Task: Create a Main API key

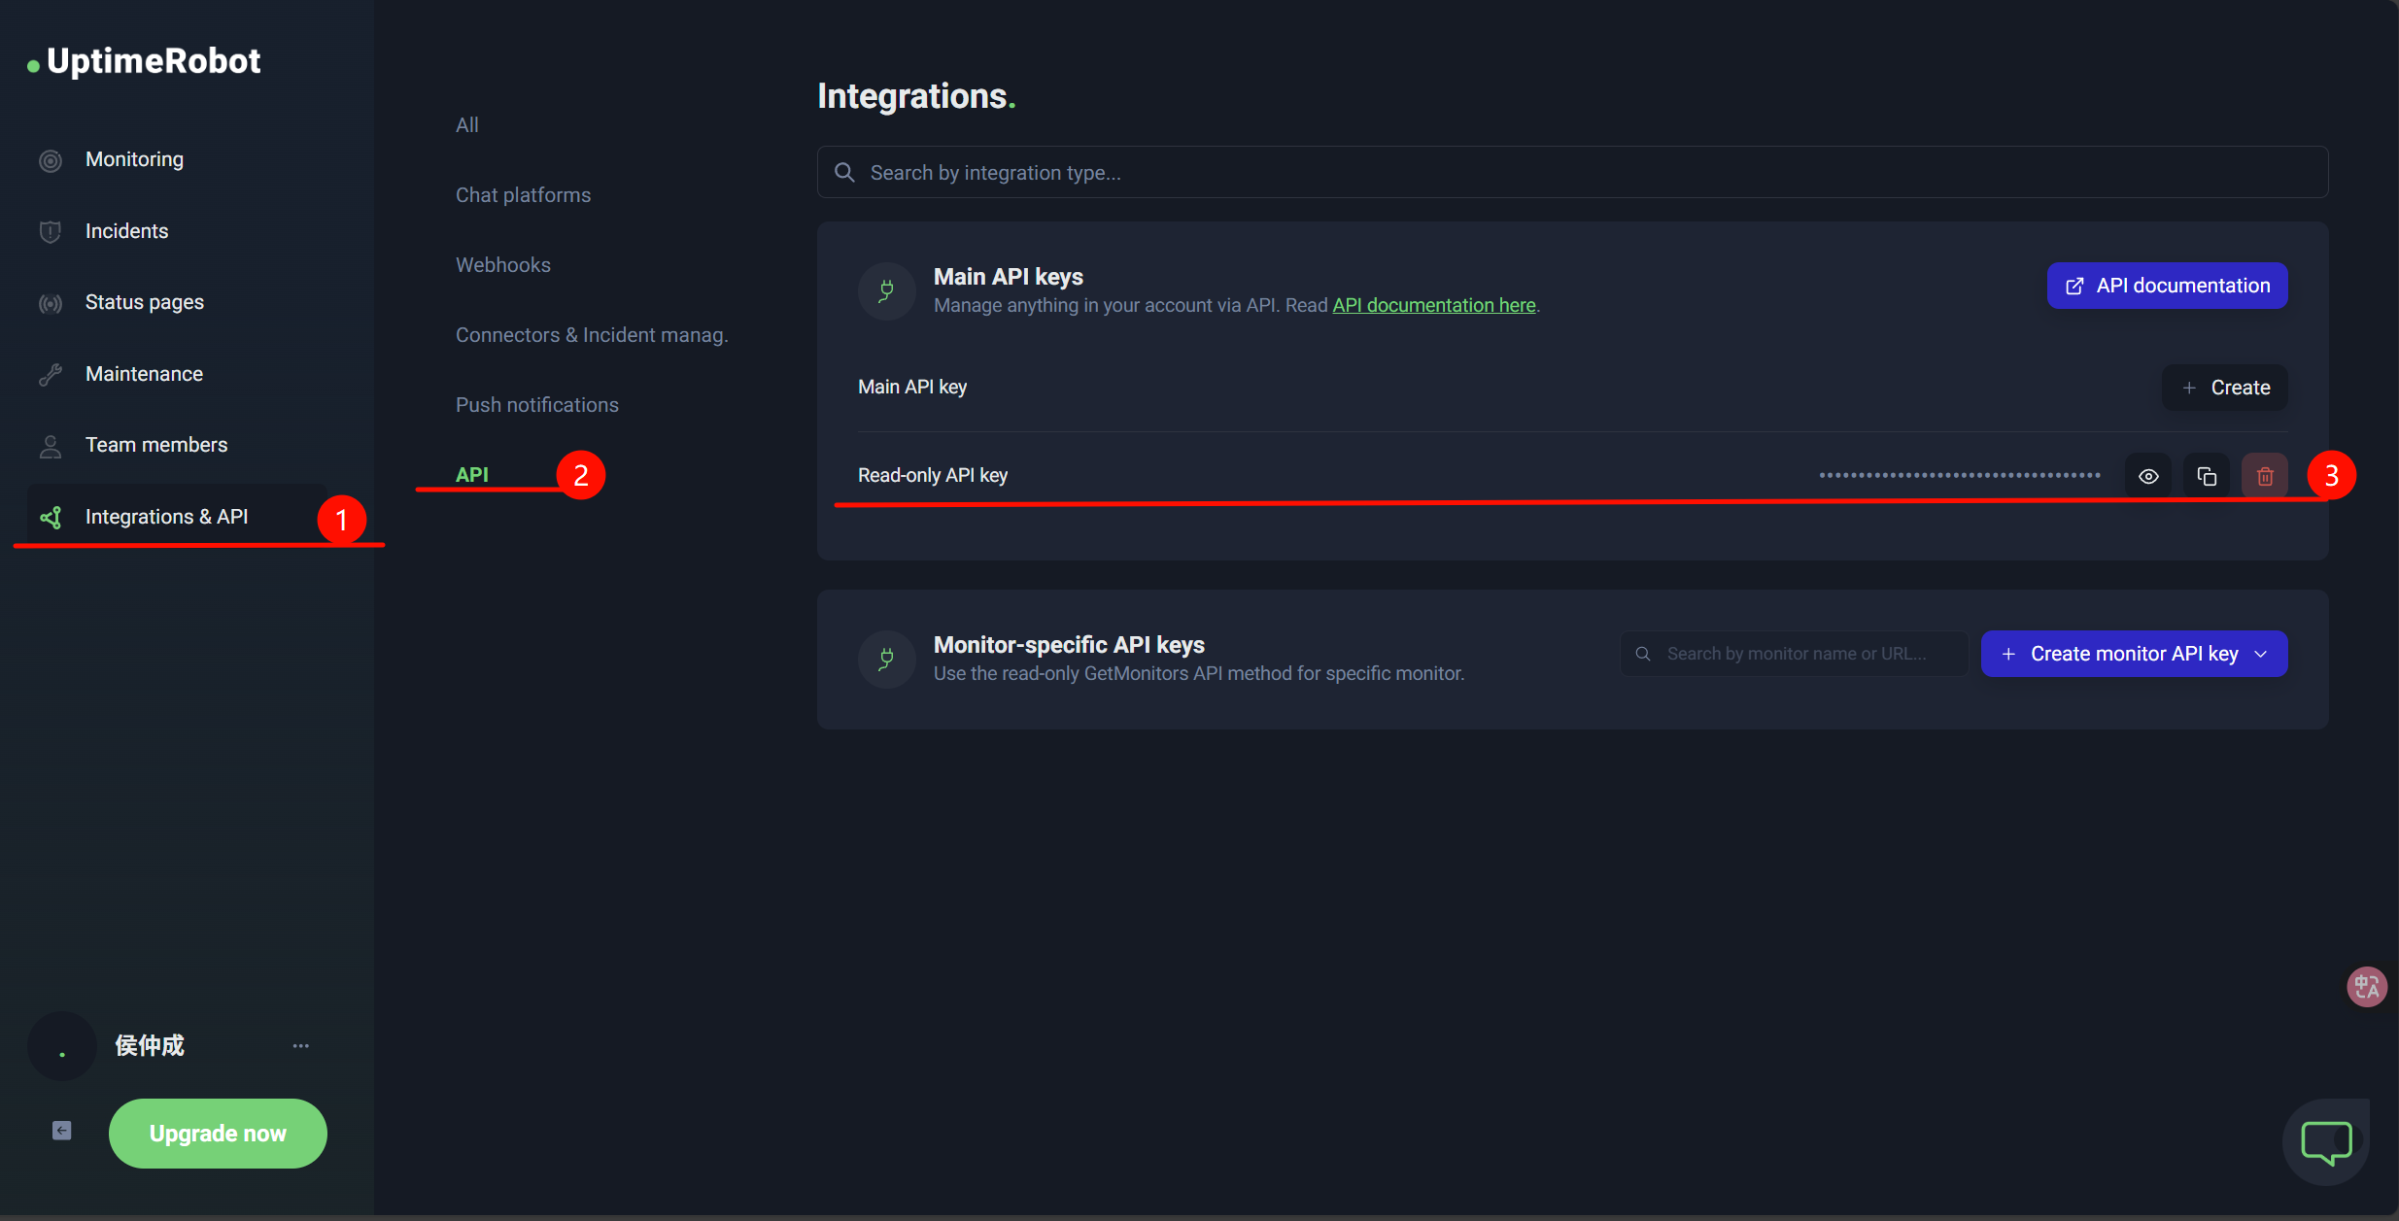Action: 2224,388
